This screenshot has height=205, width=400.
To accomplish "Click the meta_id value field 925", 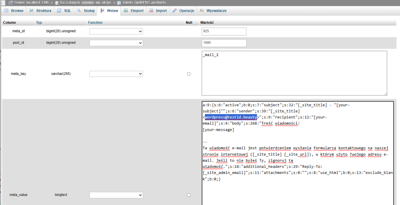I will tap(224, 31).
